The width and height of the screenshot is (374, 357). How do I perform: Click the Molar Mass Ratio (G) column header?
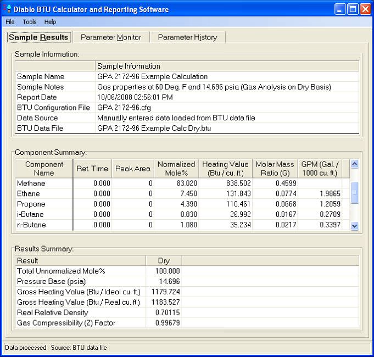click(x=275, y=169)
